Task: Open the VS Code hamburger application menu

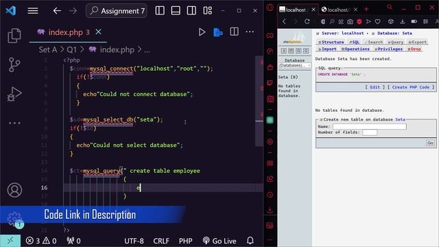Action: 33,11
